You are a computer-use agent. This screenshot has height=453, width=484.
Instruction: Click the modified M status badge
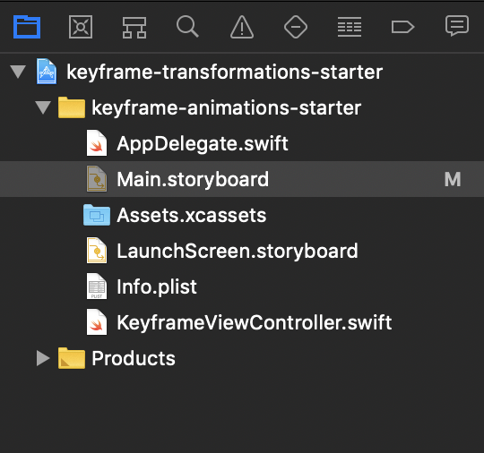coord(453,179)
